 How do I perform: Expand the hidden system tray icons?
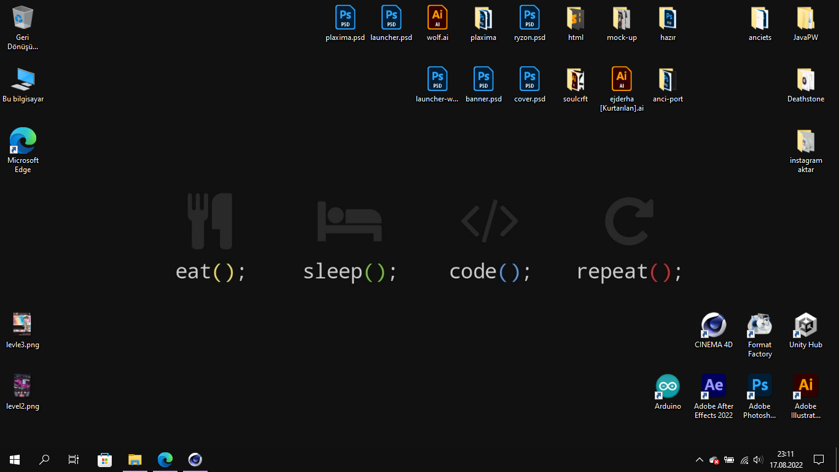point(699,460)
